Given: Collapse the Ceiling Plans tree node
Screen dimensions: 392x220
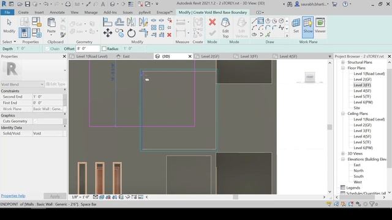Looking at the screenshot, I should pyautogui.click(x=343, y=114).
